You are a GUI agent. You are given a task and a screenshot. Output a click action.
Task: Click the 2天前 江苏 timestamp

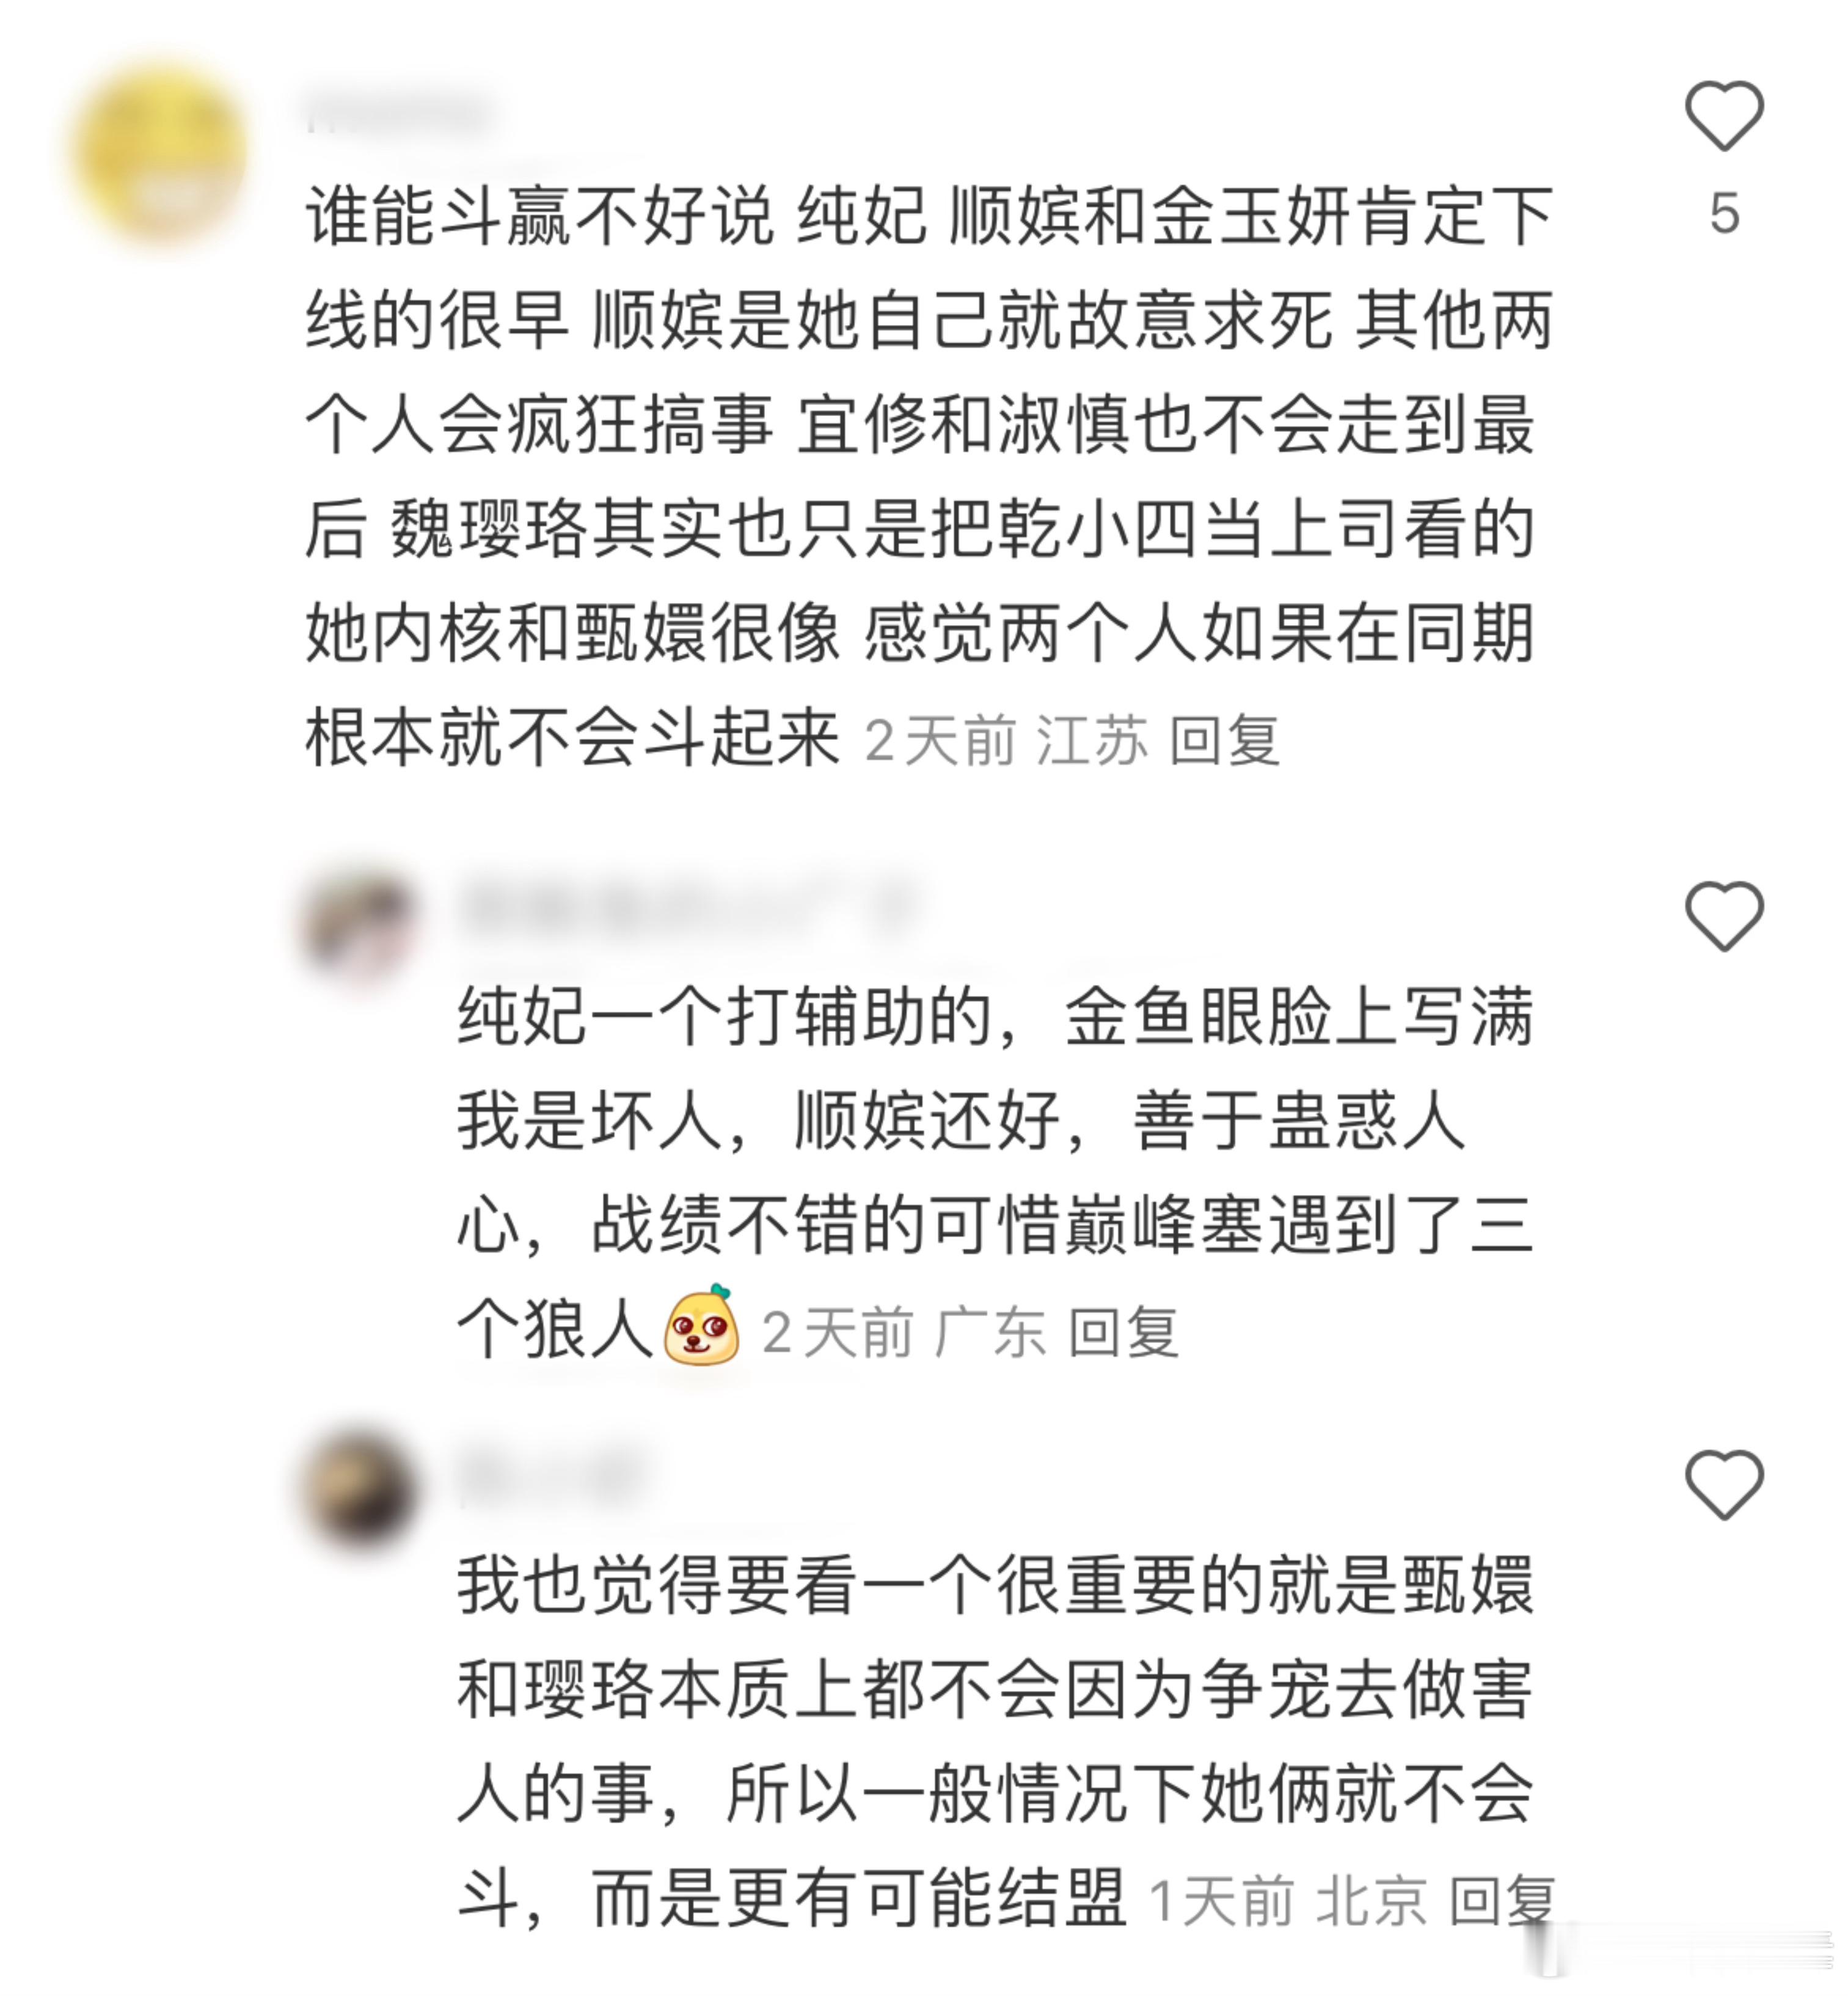(1006, 741)
